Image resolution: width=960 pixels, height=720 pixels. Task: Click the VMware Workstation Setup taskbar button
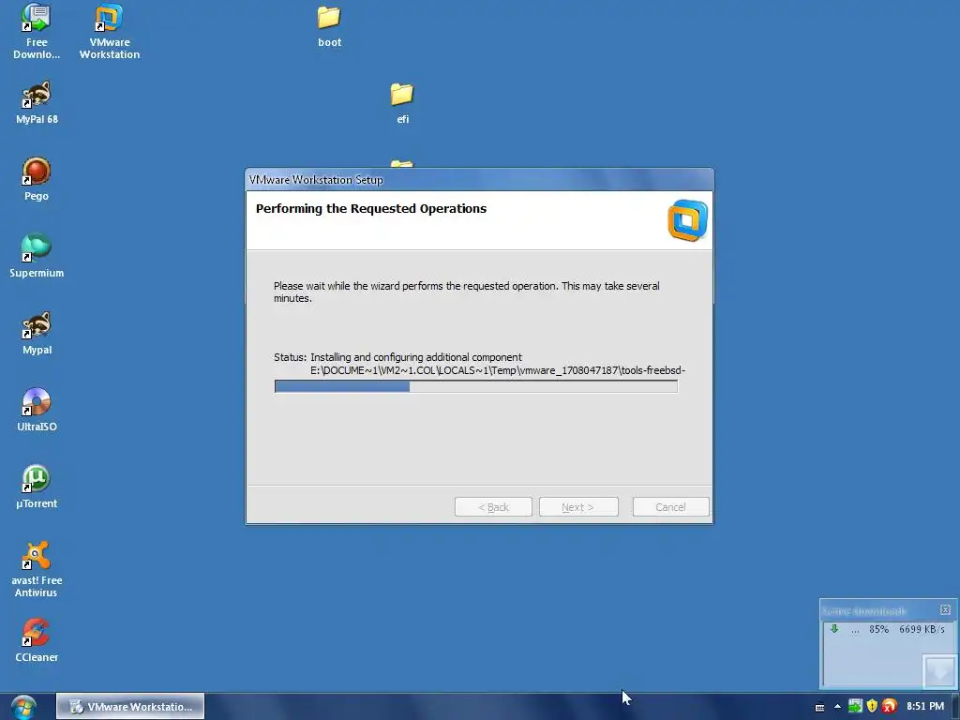pos(130,707)
